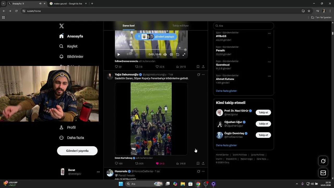Switch to Takip ediliyor tab
The image size is (334, 188).
pos(181,26)
